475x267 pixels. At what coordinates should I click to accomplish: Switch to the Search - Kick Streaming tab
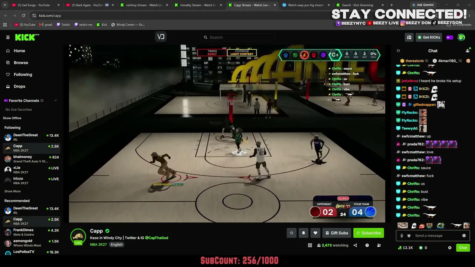[x=359, y=5]
